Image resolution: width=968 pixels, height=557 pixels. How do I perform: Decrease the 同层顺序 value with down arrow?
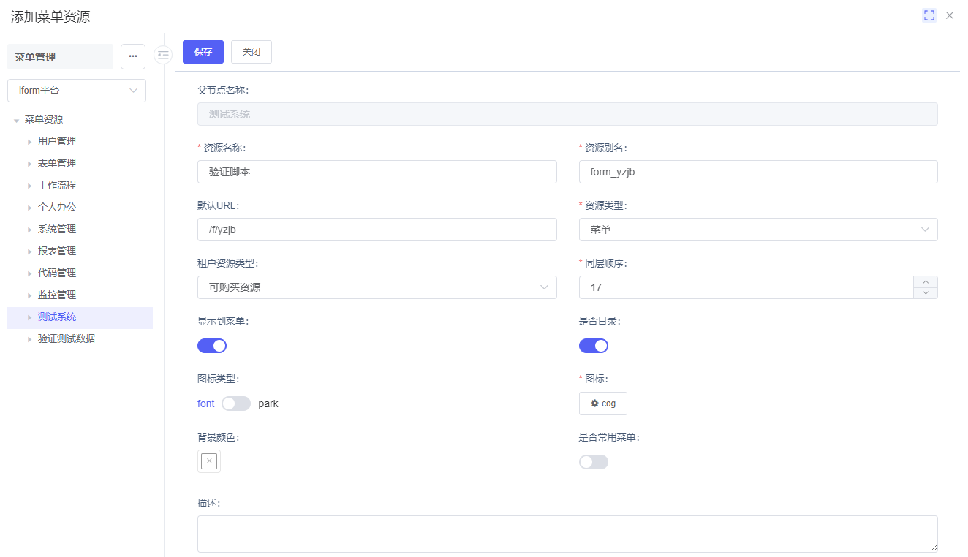click(x=926, y=293)
